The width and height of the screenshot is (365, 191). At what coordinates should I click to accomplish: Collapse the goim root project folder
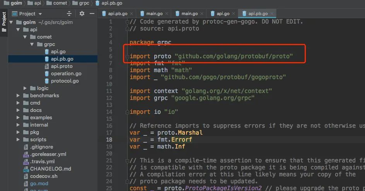[11, 22]
